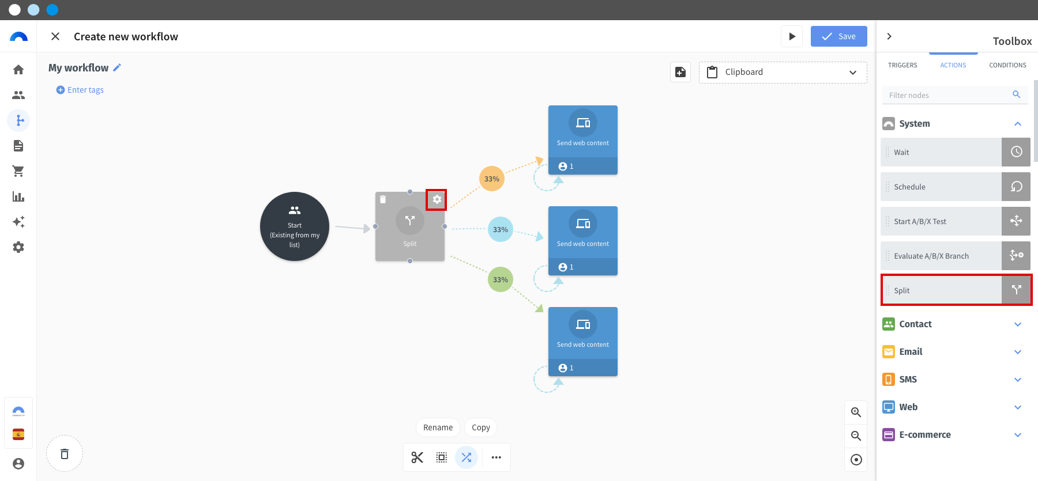This screenshot has height=481, width=1038.
Task: Edit workflow name with pencil icon
Action: click(117, 67)
